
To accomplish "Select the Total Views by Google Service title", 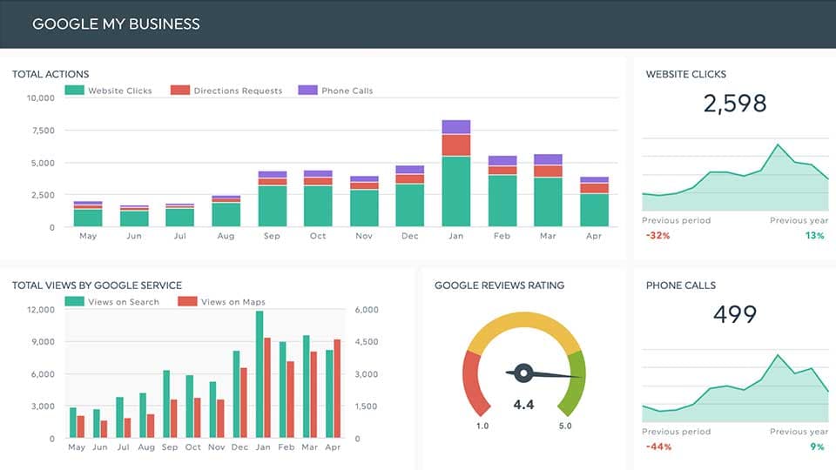I will tap(97, 285).
